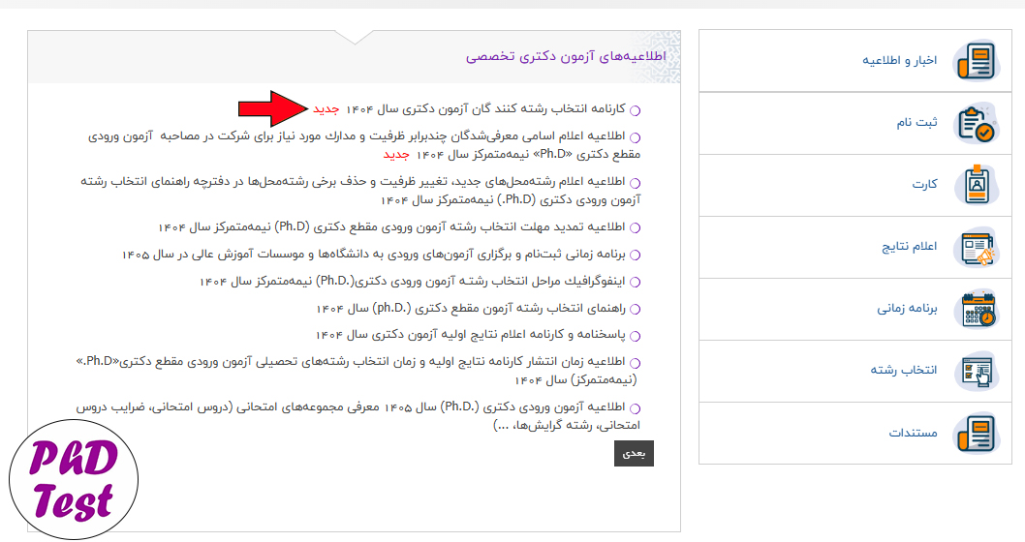Click the field selection (انتخاب رشته) icon
The image size is (1025, 542).
coord(976,371)
